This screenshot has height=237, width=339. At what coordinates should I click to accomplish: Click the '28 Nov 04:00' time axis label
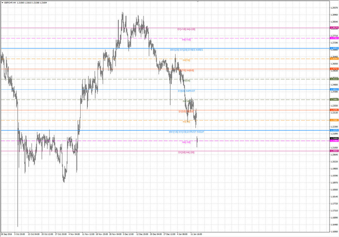click(x=115, y=234)
